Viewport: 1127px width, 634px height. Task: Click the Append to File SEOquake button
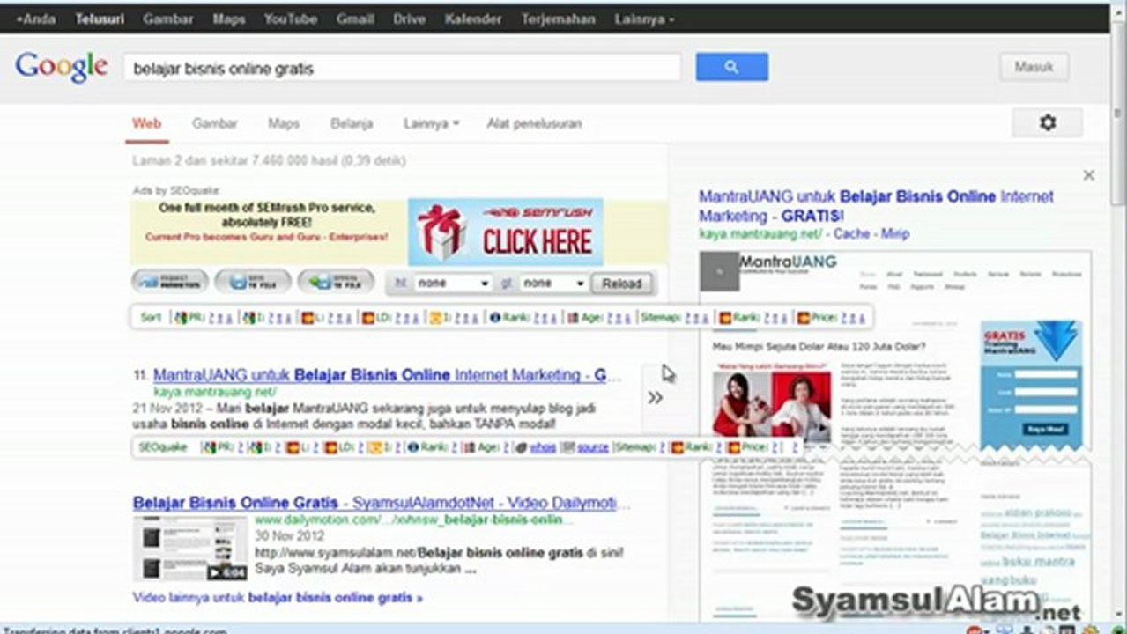336,283
